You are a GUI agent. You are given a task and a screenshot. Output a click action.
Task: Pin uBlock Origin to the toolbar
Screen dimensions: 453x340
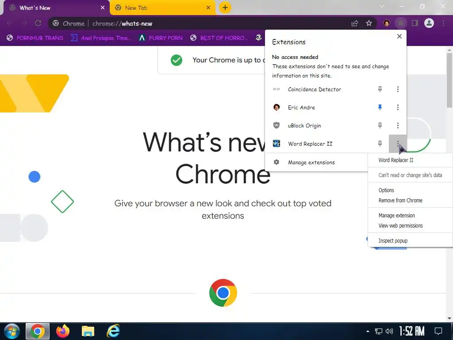click(380, 125)
